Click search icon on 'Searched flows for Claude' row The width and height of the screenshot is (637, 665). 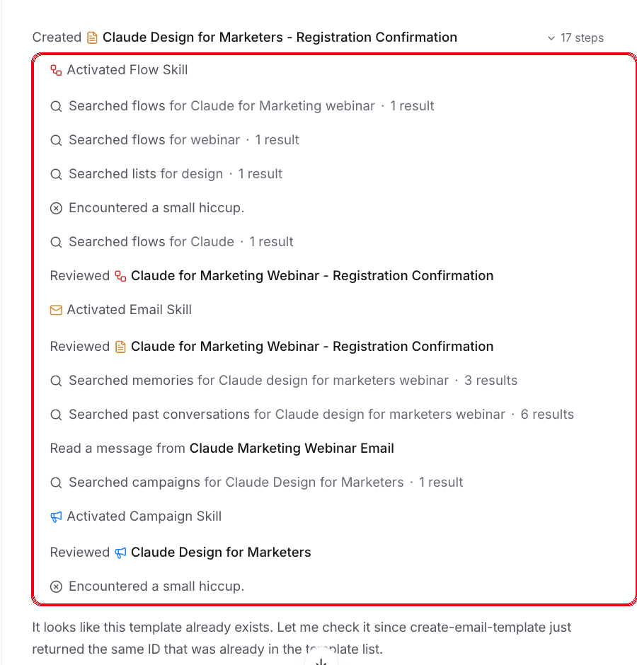tap(56, 242)
